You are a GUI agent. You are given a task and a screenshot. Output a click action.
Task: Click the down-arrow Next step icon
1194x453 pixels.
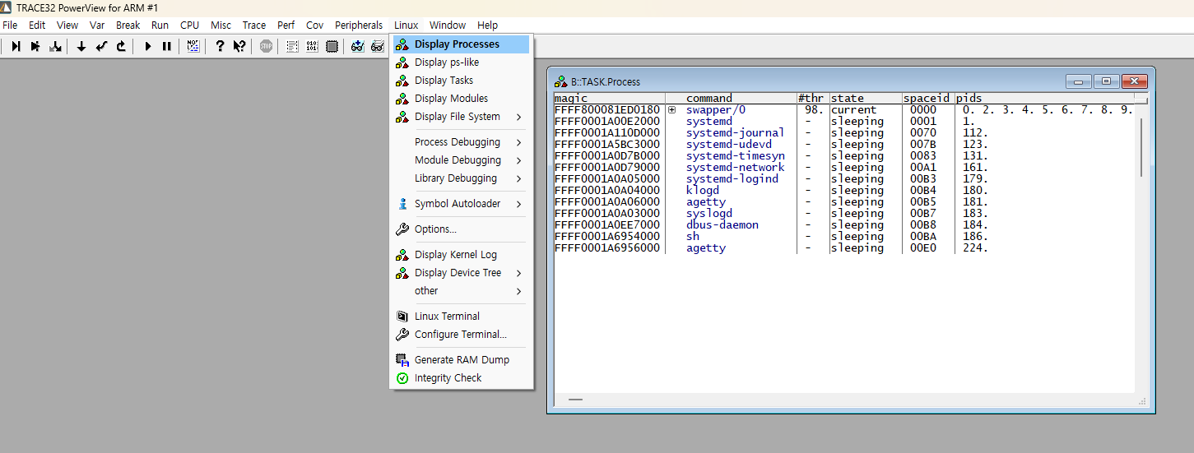coord(81,47)
